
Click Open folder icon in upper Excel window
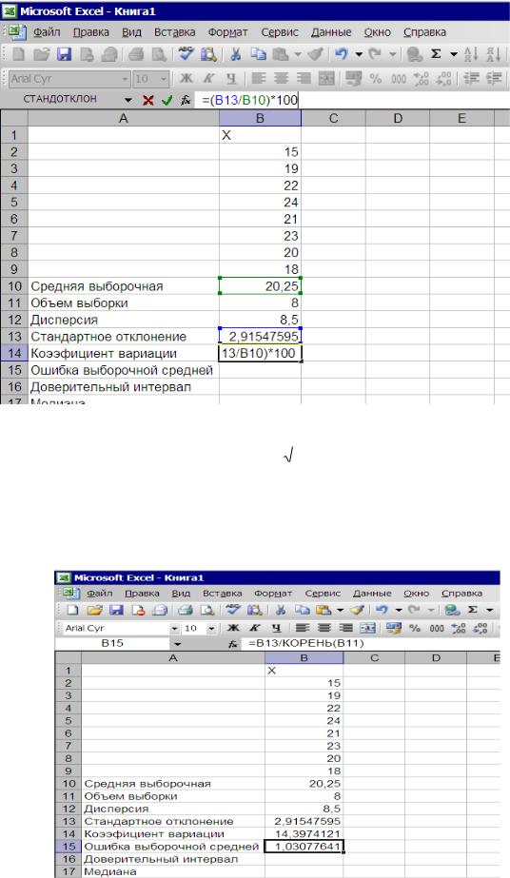pos(42,54)
